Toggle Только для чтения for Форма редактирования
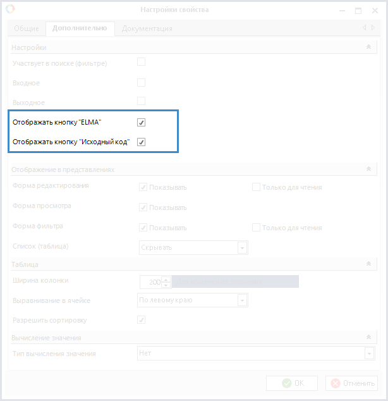The width and height of the screenshot is (388, 401). tap(256, 187)
